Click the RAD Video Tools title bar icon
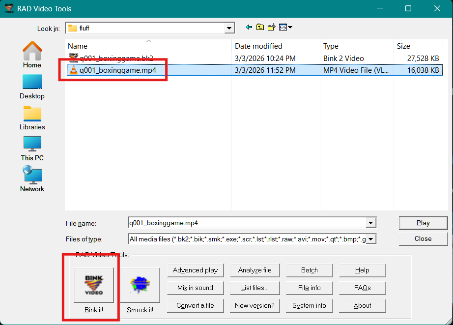The image size is (453, 325). [9, 8]
